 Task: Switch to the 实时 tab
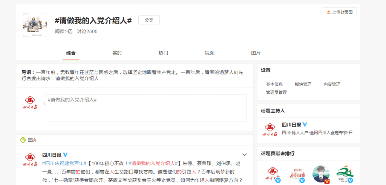(117, 53)
